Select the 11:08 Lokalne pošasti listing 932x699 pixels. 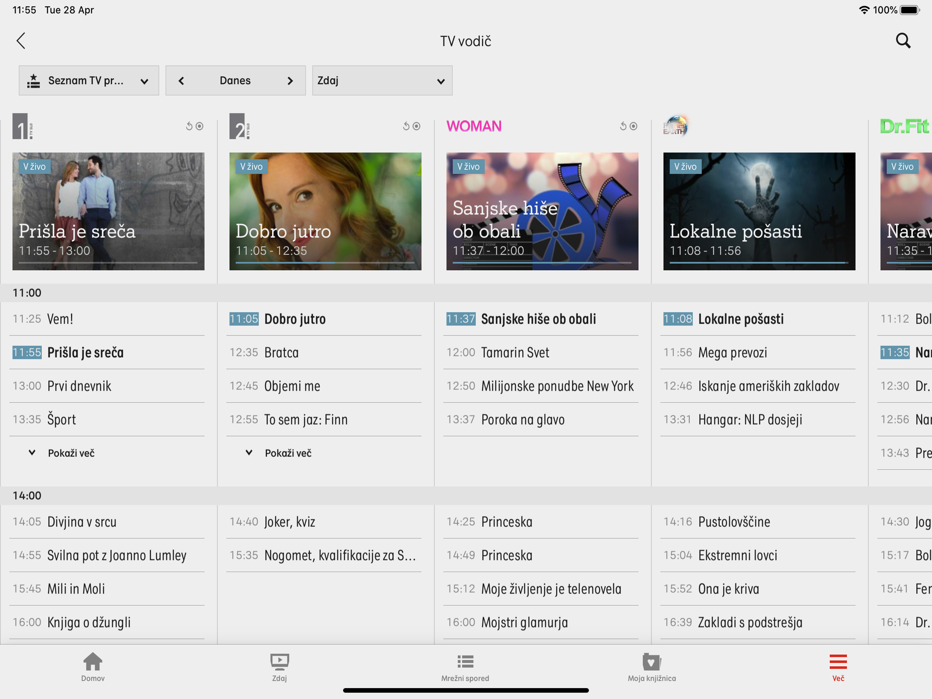(758, 319)
